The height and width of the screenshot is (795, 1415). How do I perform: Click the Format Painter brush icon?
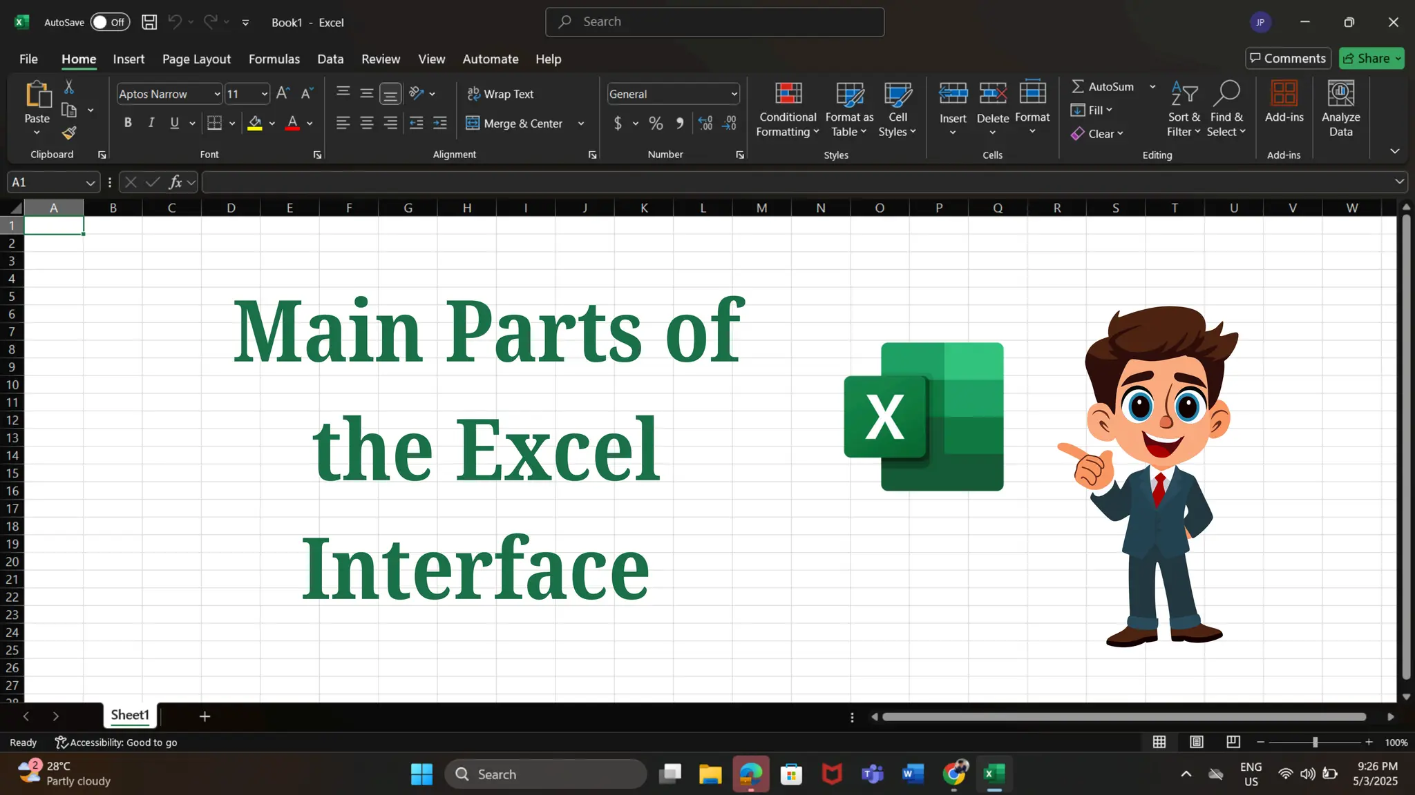click(x=69, y=132)
